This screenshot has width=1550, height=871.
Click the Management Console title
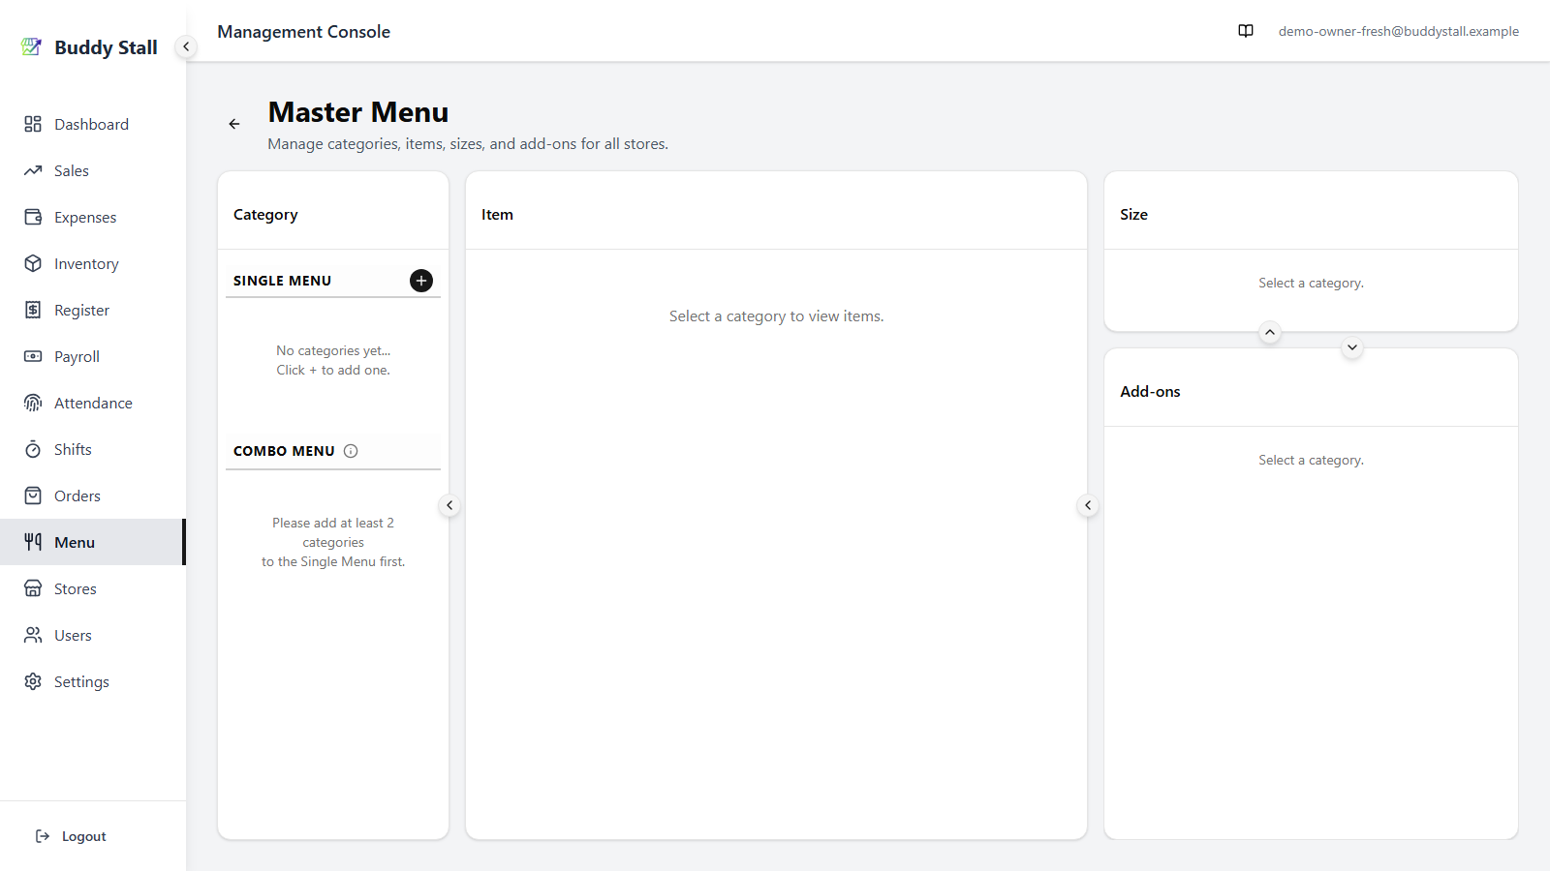pyautogui.click(x=303, y=32)
